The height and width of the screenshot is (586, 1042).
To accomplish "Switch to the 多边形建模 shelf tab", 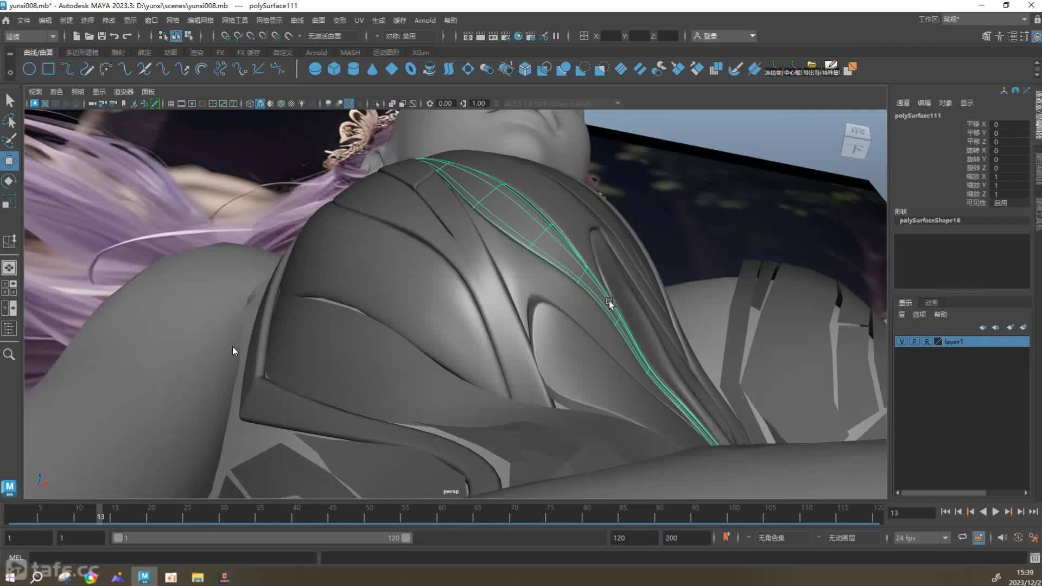I will (82, 53).
